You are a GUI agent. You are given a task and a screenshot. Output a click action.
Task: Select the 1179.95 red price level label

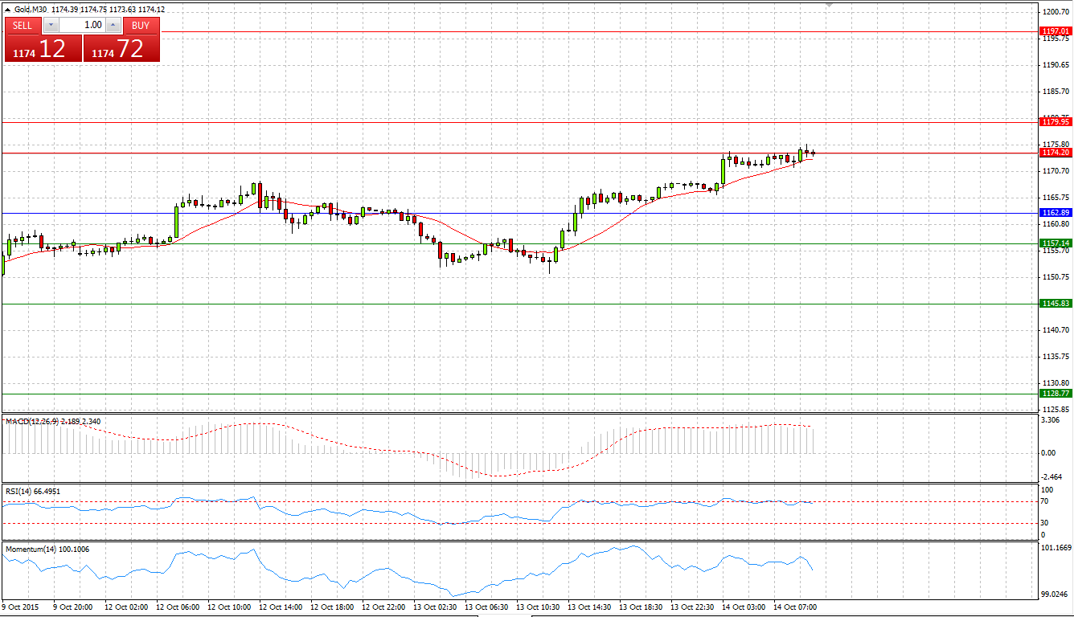(x=1056, y=122)
